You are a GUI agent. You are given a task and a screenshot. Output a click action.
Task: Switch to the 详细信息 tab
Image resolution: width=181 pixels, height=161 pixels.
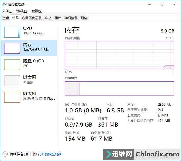coord(71,18)
